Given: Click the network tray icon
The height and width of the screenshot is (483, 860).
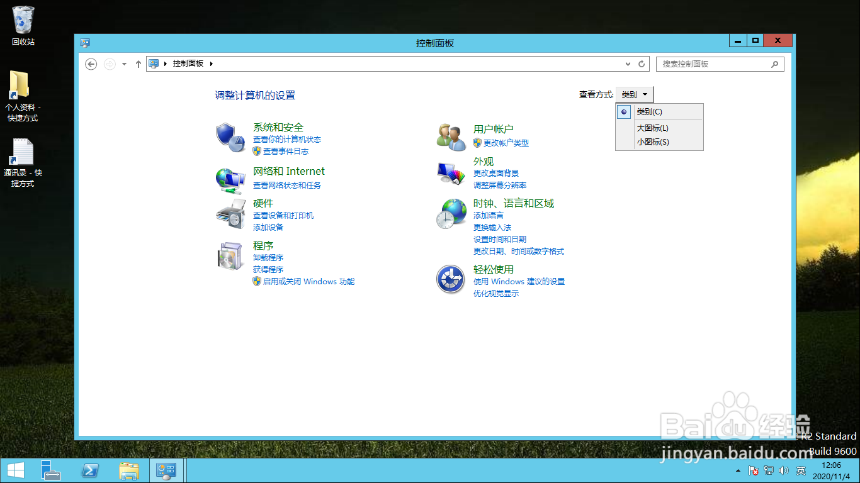Looking at the screenshot, I should point(769,470).
